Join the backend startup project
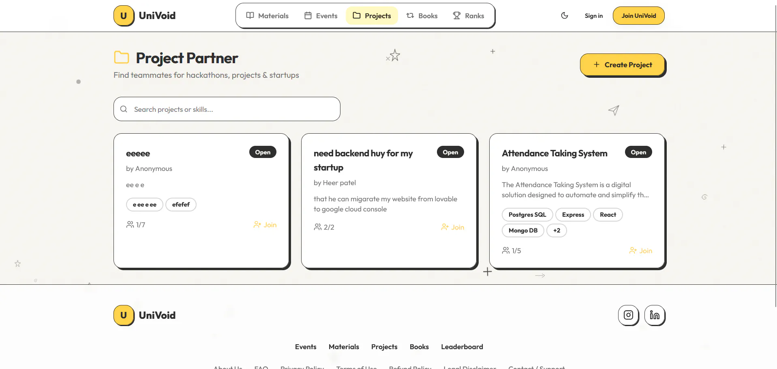777x369 pixels. point(453,227)
